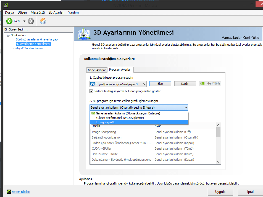Screen dimensions: 263x197
Task: Click the Kaldır button
Action: pyautogui.click(x=185, y=84)
